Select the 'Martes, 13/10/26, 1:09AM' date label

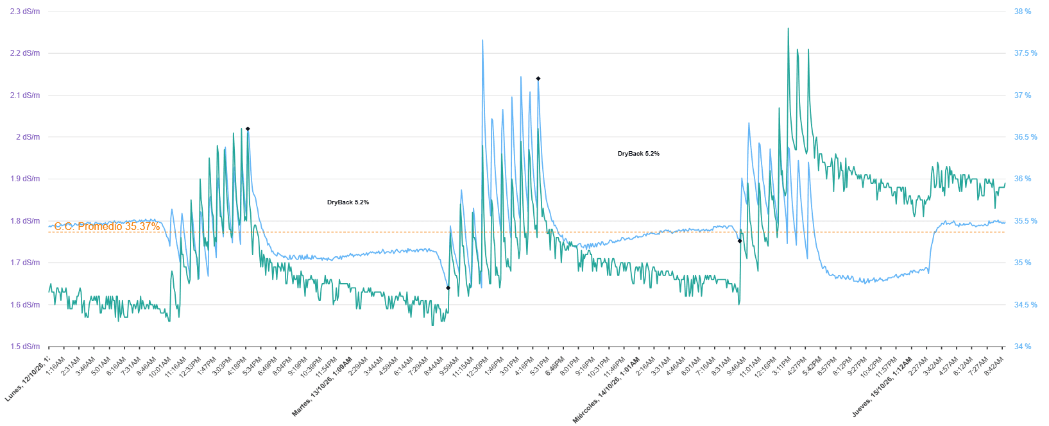322,386
